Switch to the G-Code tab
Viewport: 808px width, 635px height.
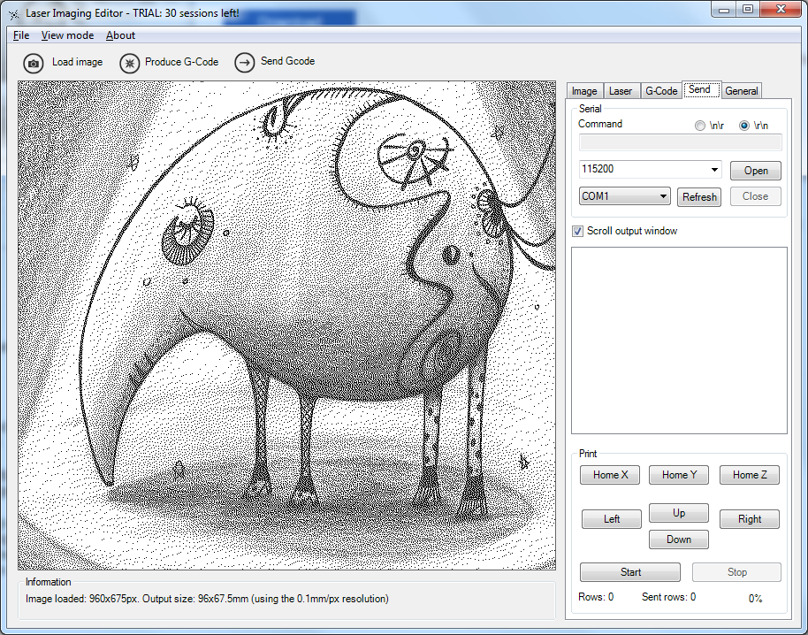point(661,91)
